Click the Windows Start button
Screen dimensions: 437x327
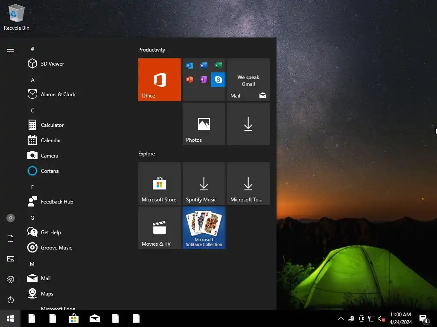10,318
